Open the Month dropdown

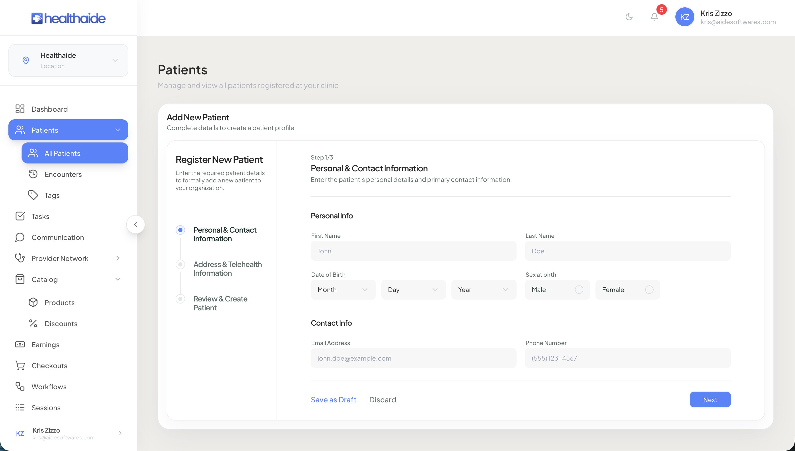coord(343,290)
